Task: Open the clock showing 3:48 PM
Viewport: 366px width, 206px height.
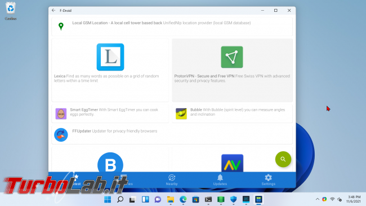Action: coord(354,199)
